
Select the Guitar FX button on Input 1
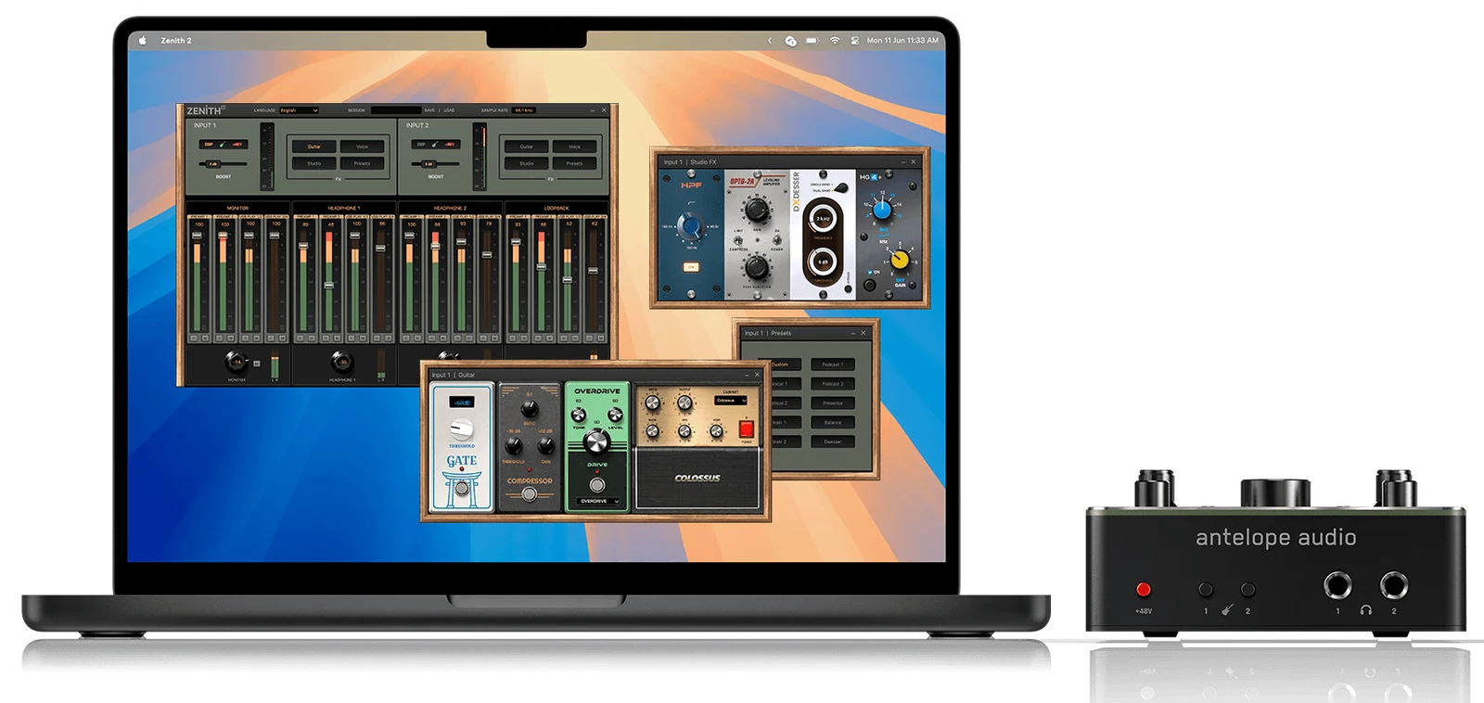click(314, 147)
